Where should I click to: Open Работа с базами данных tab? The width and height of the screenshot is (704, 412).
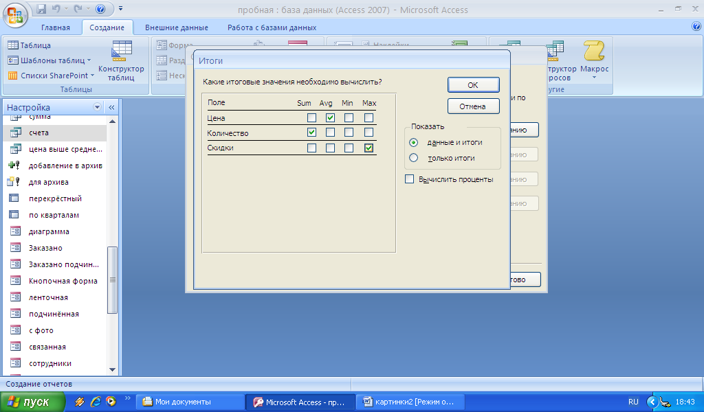pyautogui.click(x=272, y=27)
